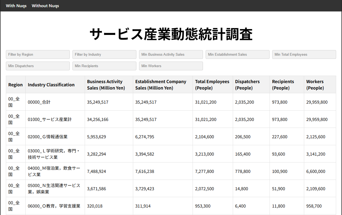Click the Recipients (People) column header

coord(283,85)
